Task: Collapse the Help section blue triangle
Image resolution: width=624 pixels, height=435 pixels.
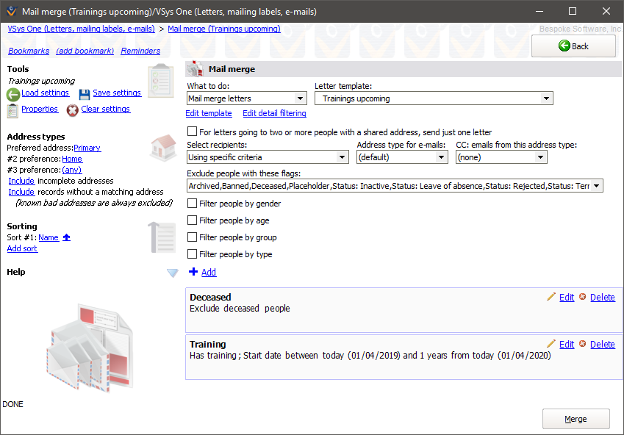Action: [172, 272]
